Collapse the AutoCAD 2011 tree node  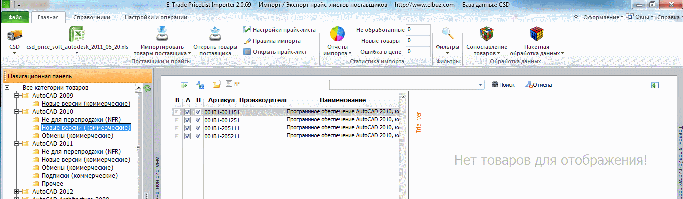17,144
